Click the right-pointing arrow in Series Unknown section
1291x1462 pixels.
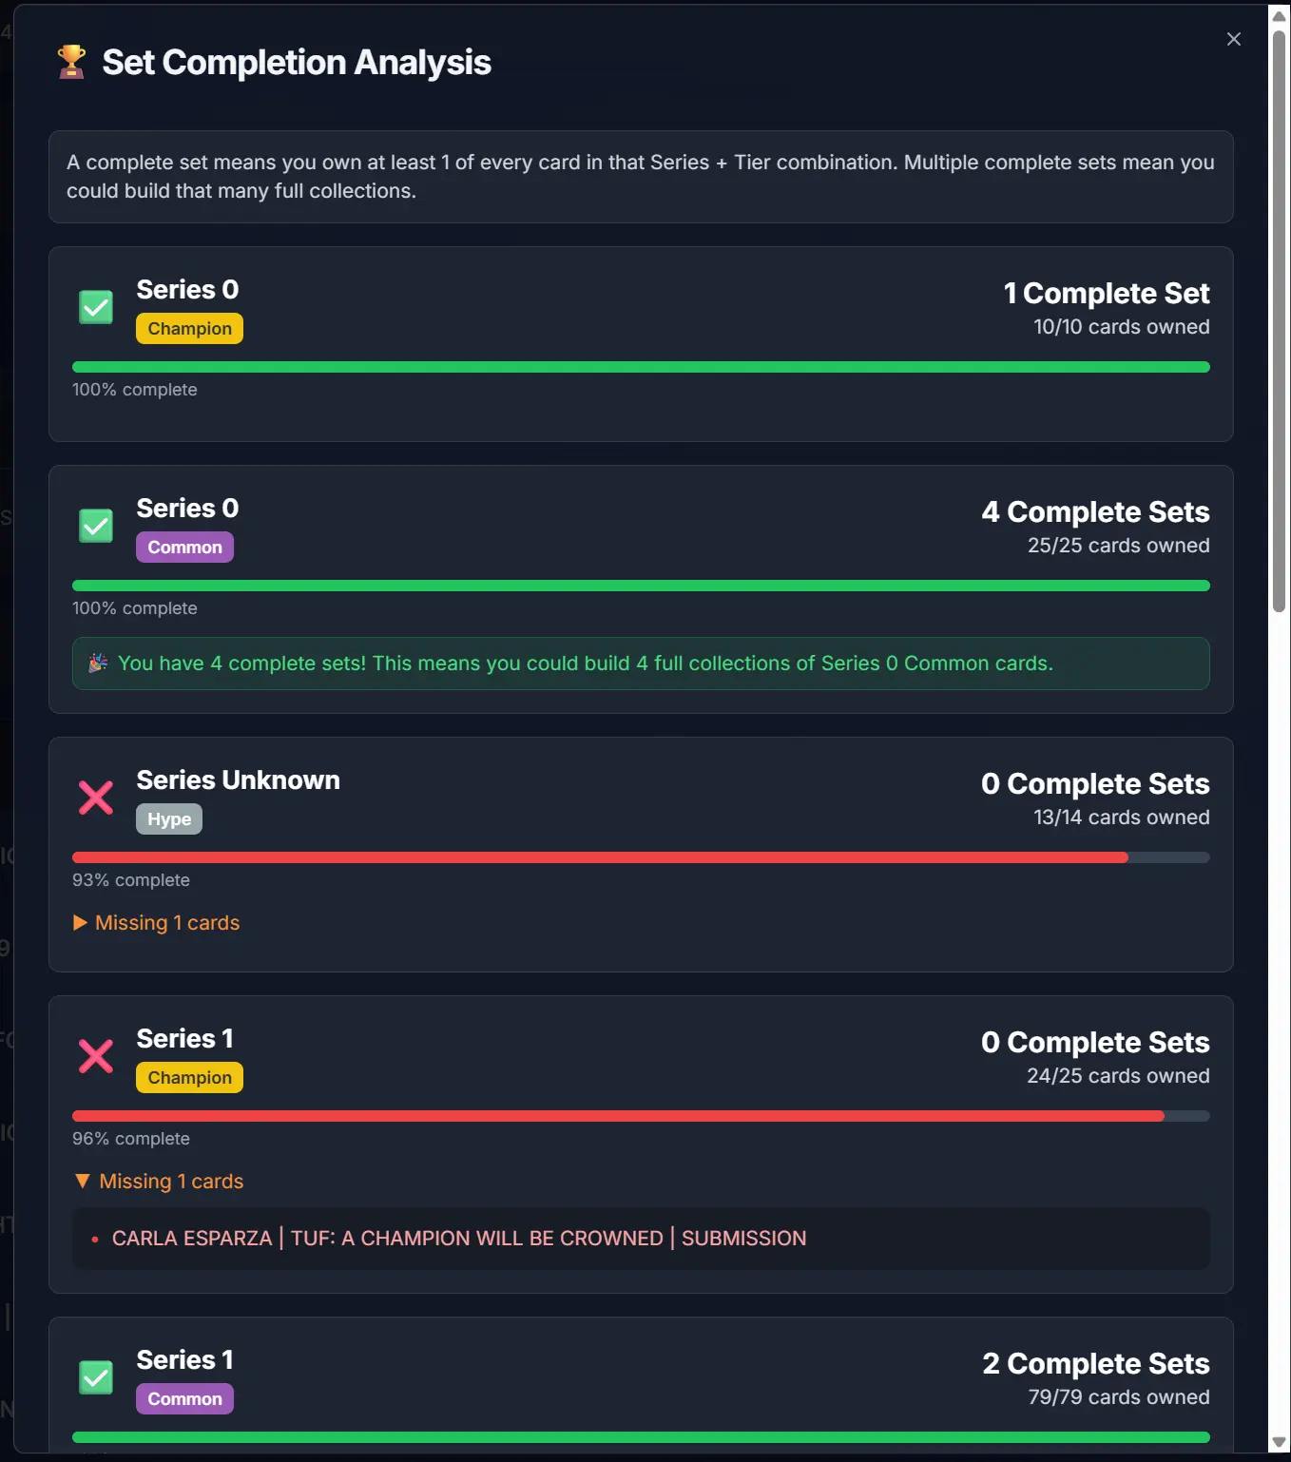click(x=81, y=922)
